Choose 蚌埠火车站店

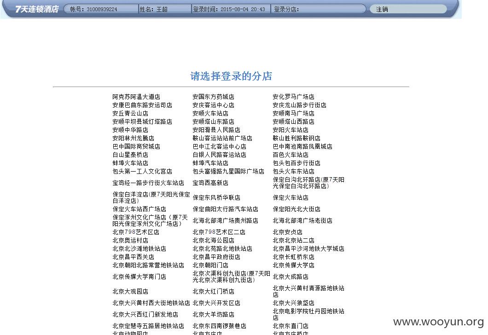coord(130,163)
